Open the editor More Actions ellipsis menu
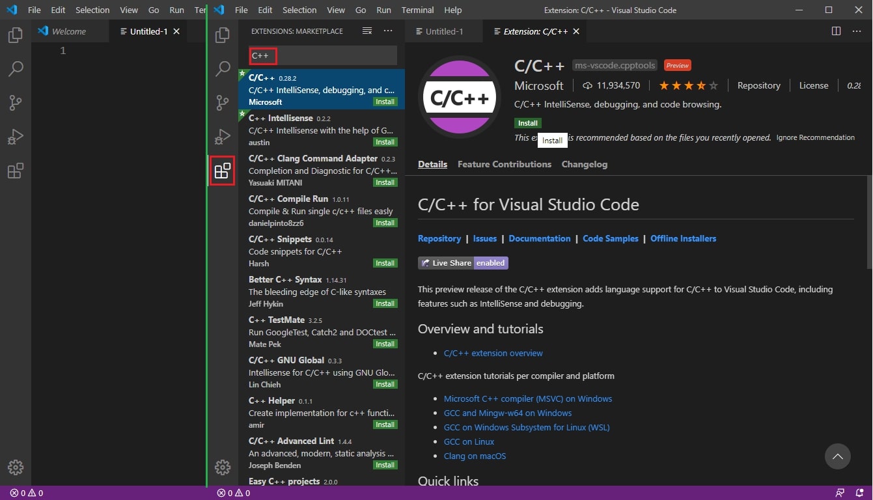 pos(857,31)
